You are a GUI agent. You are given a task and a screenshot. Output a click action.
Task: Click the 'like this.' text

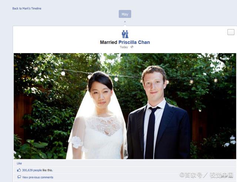[x=48, y=170]
